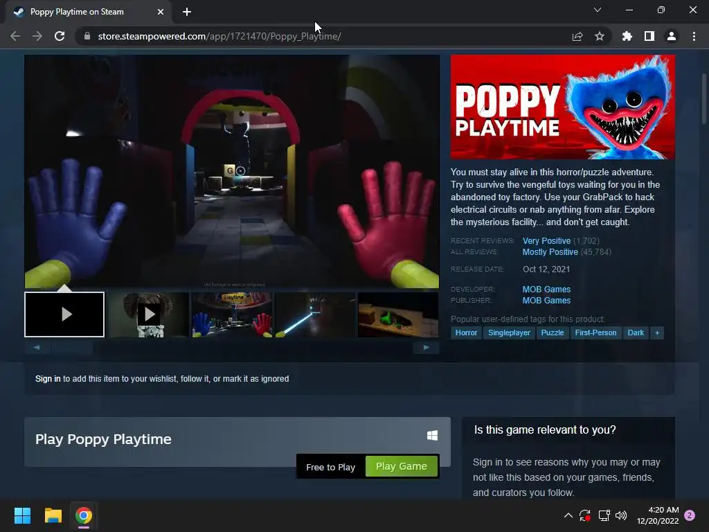Close the Poppy Playtime on Steam tab
Image resolution: width=709 pixels, height=532 pixels.
click(x=161, y=12)
